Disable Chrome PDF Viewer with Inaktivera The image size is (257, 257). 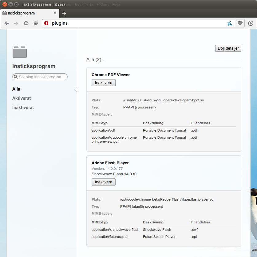click(104, 83)
